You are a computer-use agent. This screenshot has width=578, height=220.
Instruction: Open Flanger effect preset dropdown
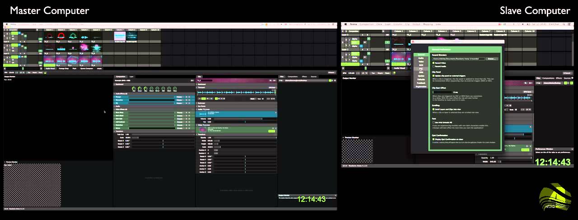[x=179, y=97]
